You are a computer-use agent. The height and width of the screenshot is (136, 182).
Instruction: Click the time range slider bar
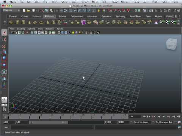[x=48, y=122]
